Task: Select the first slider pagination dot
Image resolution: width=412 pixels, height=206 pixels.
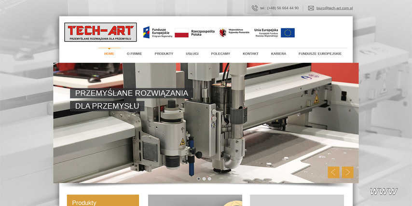Action: click(x=199, y=179)
